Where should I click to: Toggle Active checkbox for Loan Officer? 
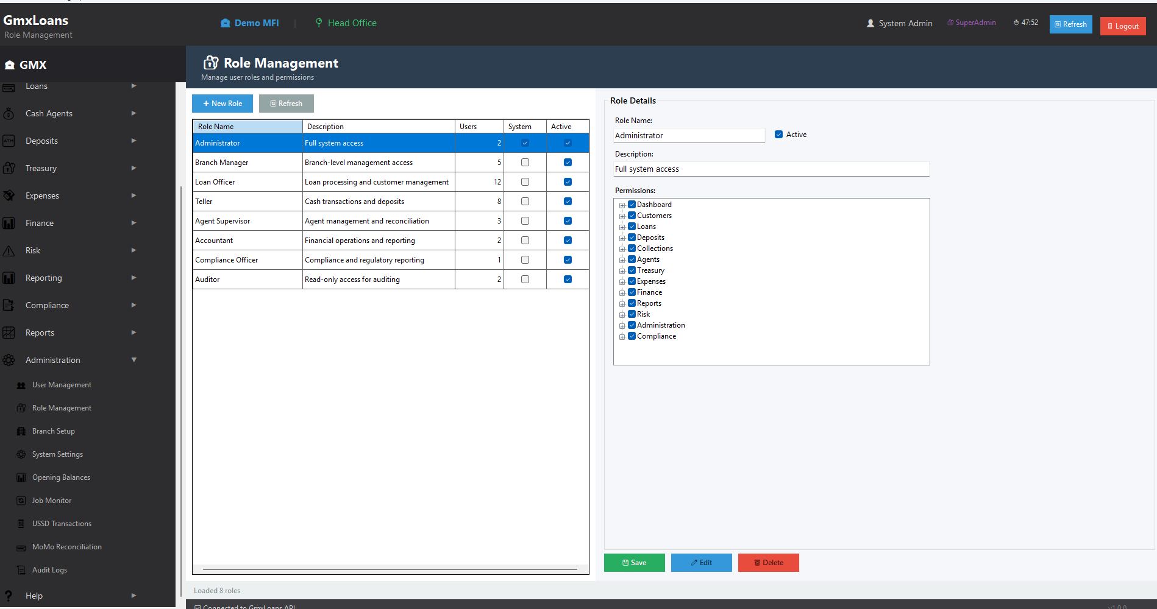pos(568,182)
